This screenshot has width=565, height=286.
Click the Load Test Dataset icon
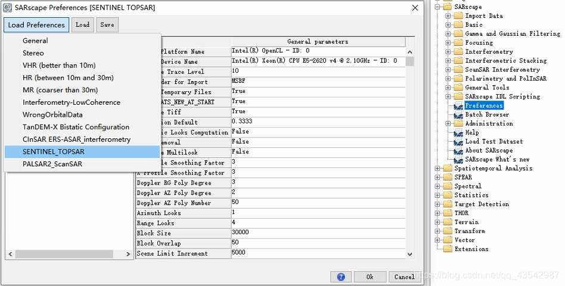458,142
